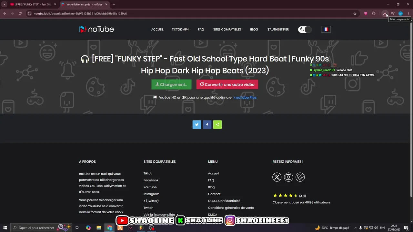Open the Twitch footer link
The height and width of the screenshot is (232, 413).
148,208
